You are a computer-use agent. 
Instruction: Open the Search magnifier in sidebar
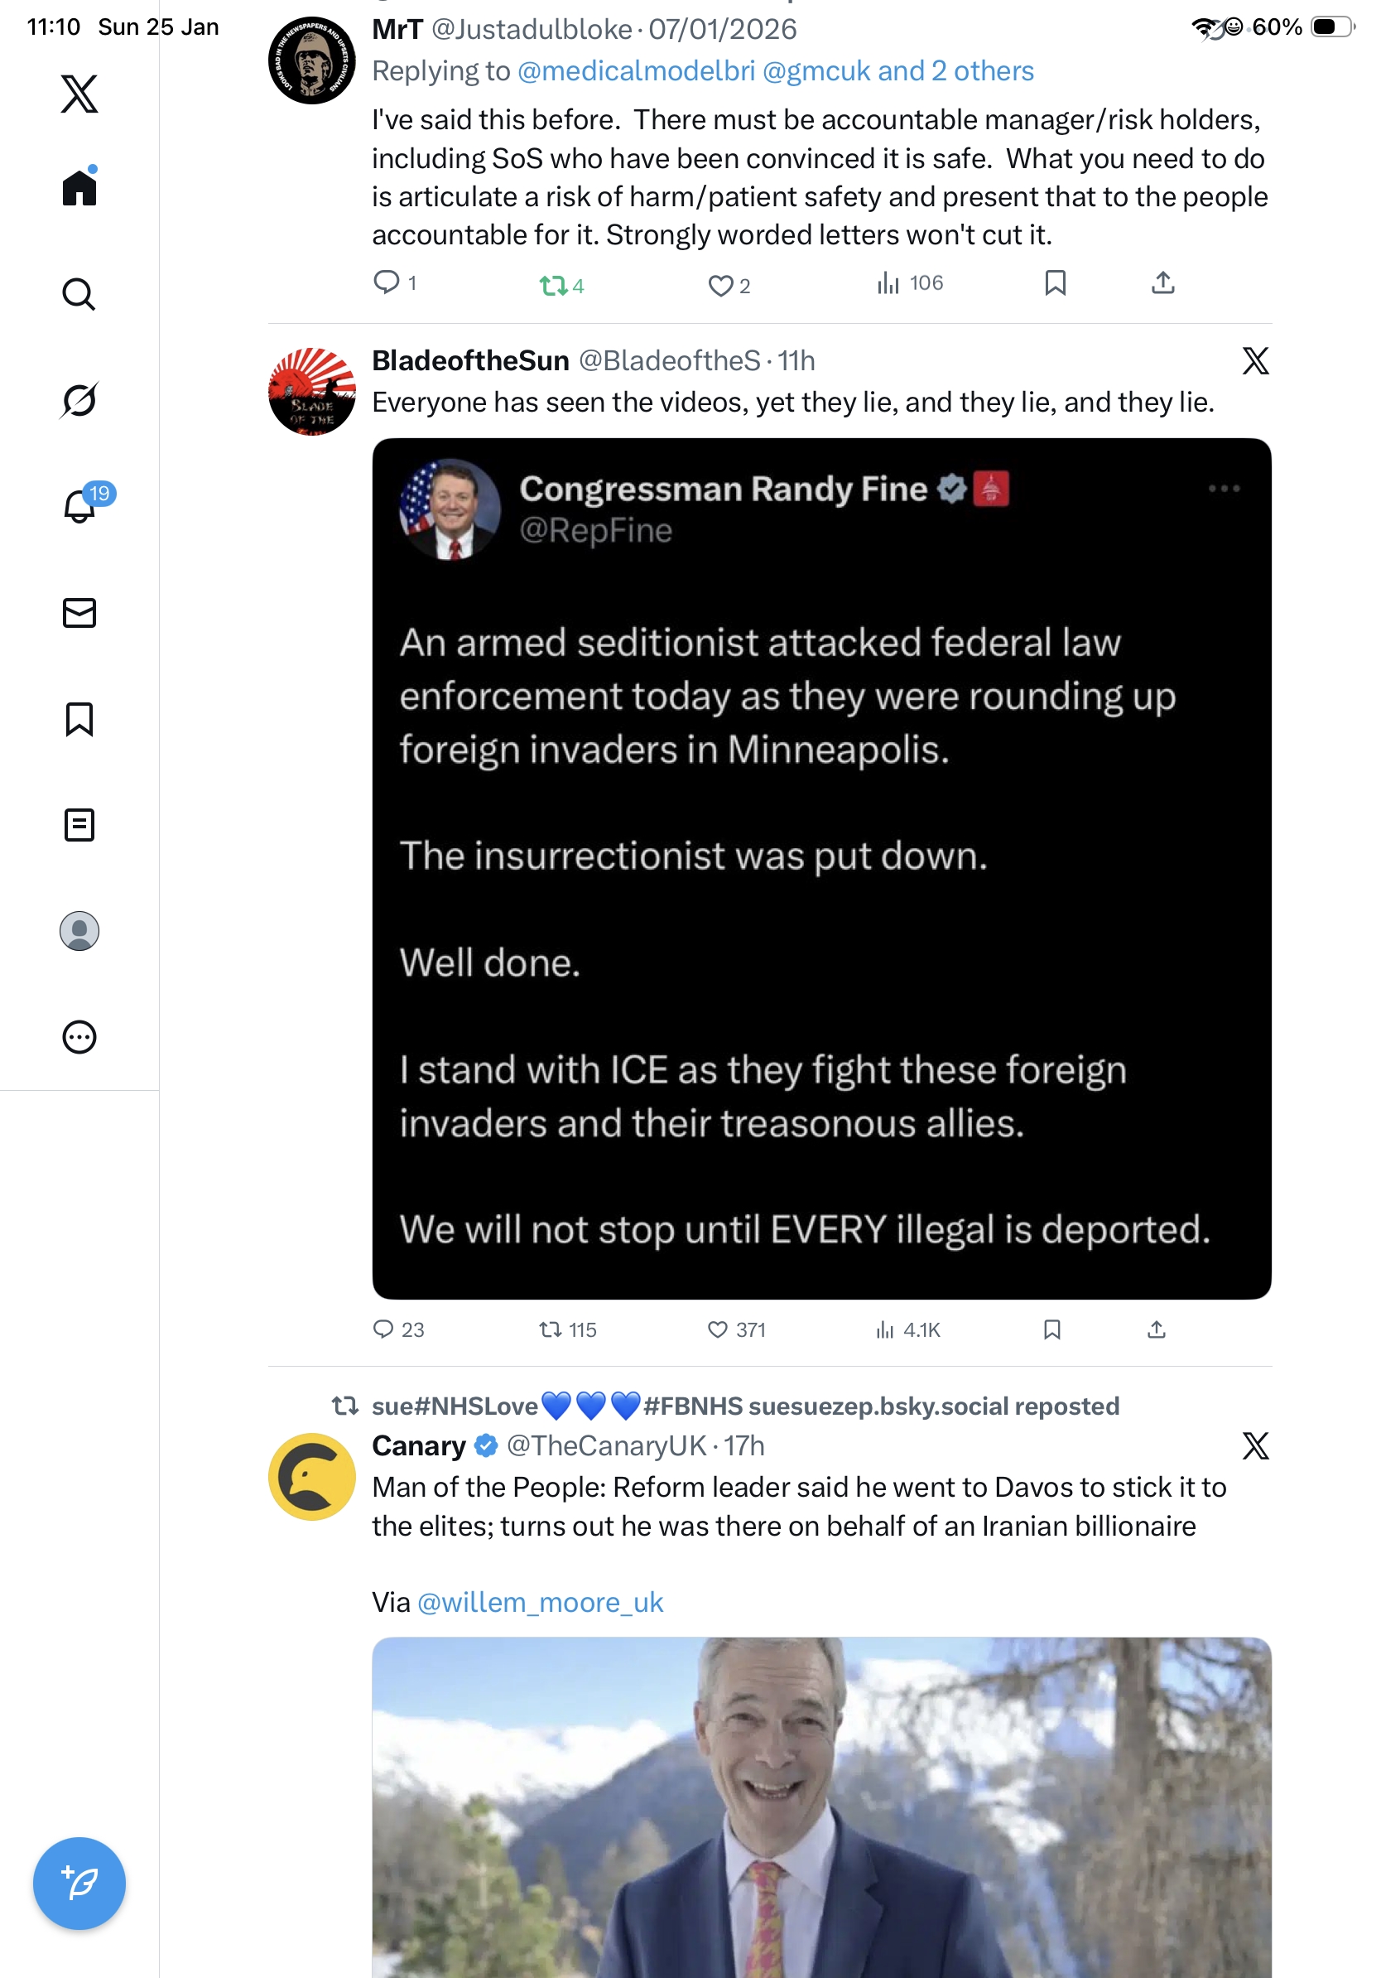pyautogui.click(x=79, y=295)
